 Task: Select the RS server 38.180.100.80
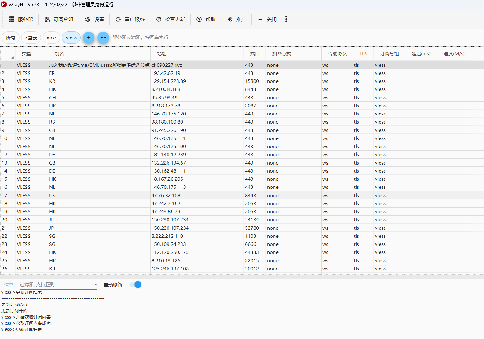[242, 122]
